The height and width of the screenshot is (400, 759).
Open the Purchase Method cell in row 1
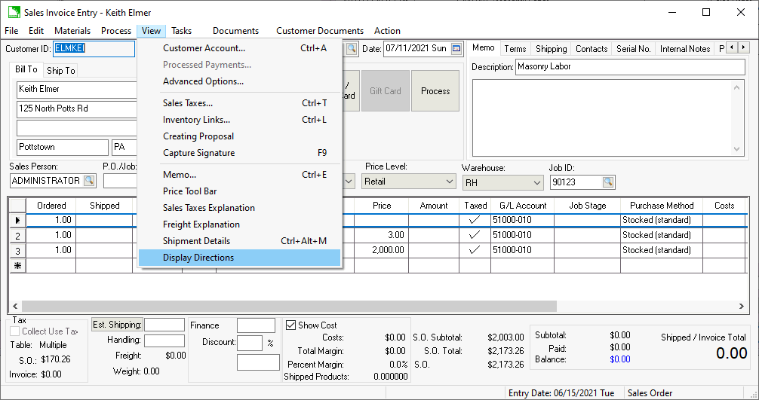[661, 220]
